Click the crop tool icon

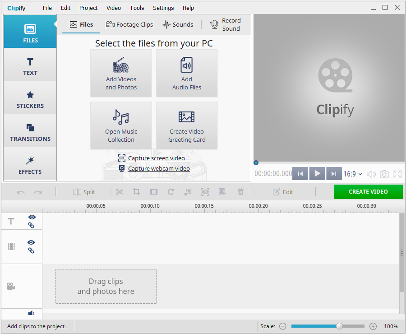point(136,192)
